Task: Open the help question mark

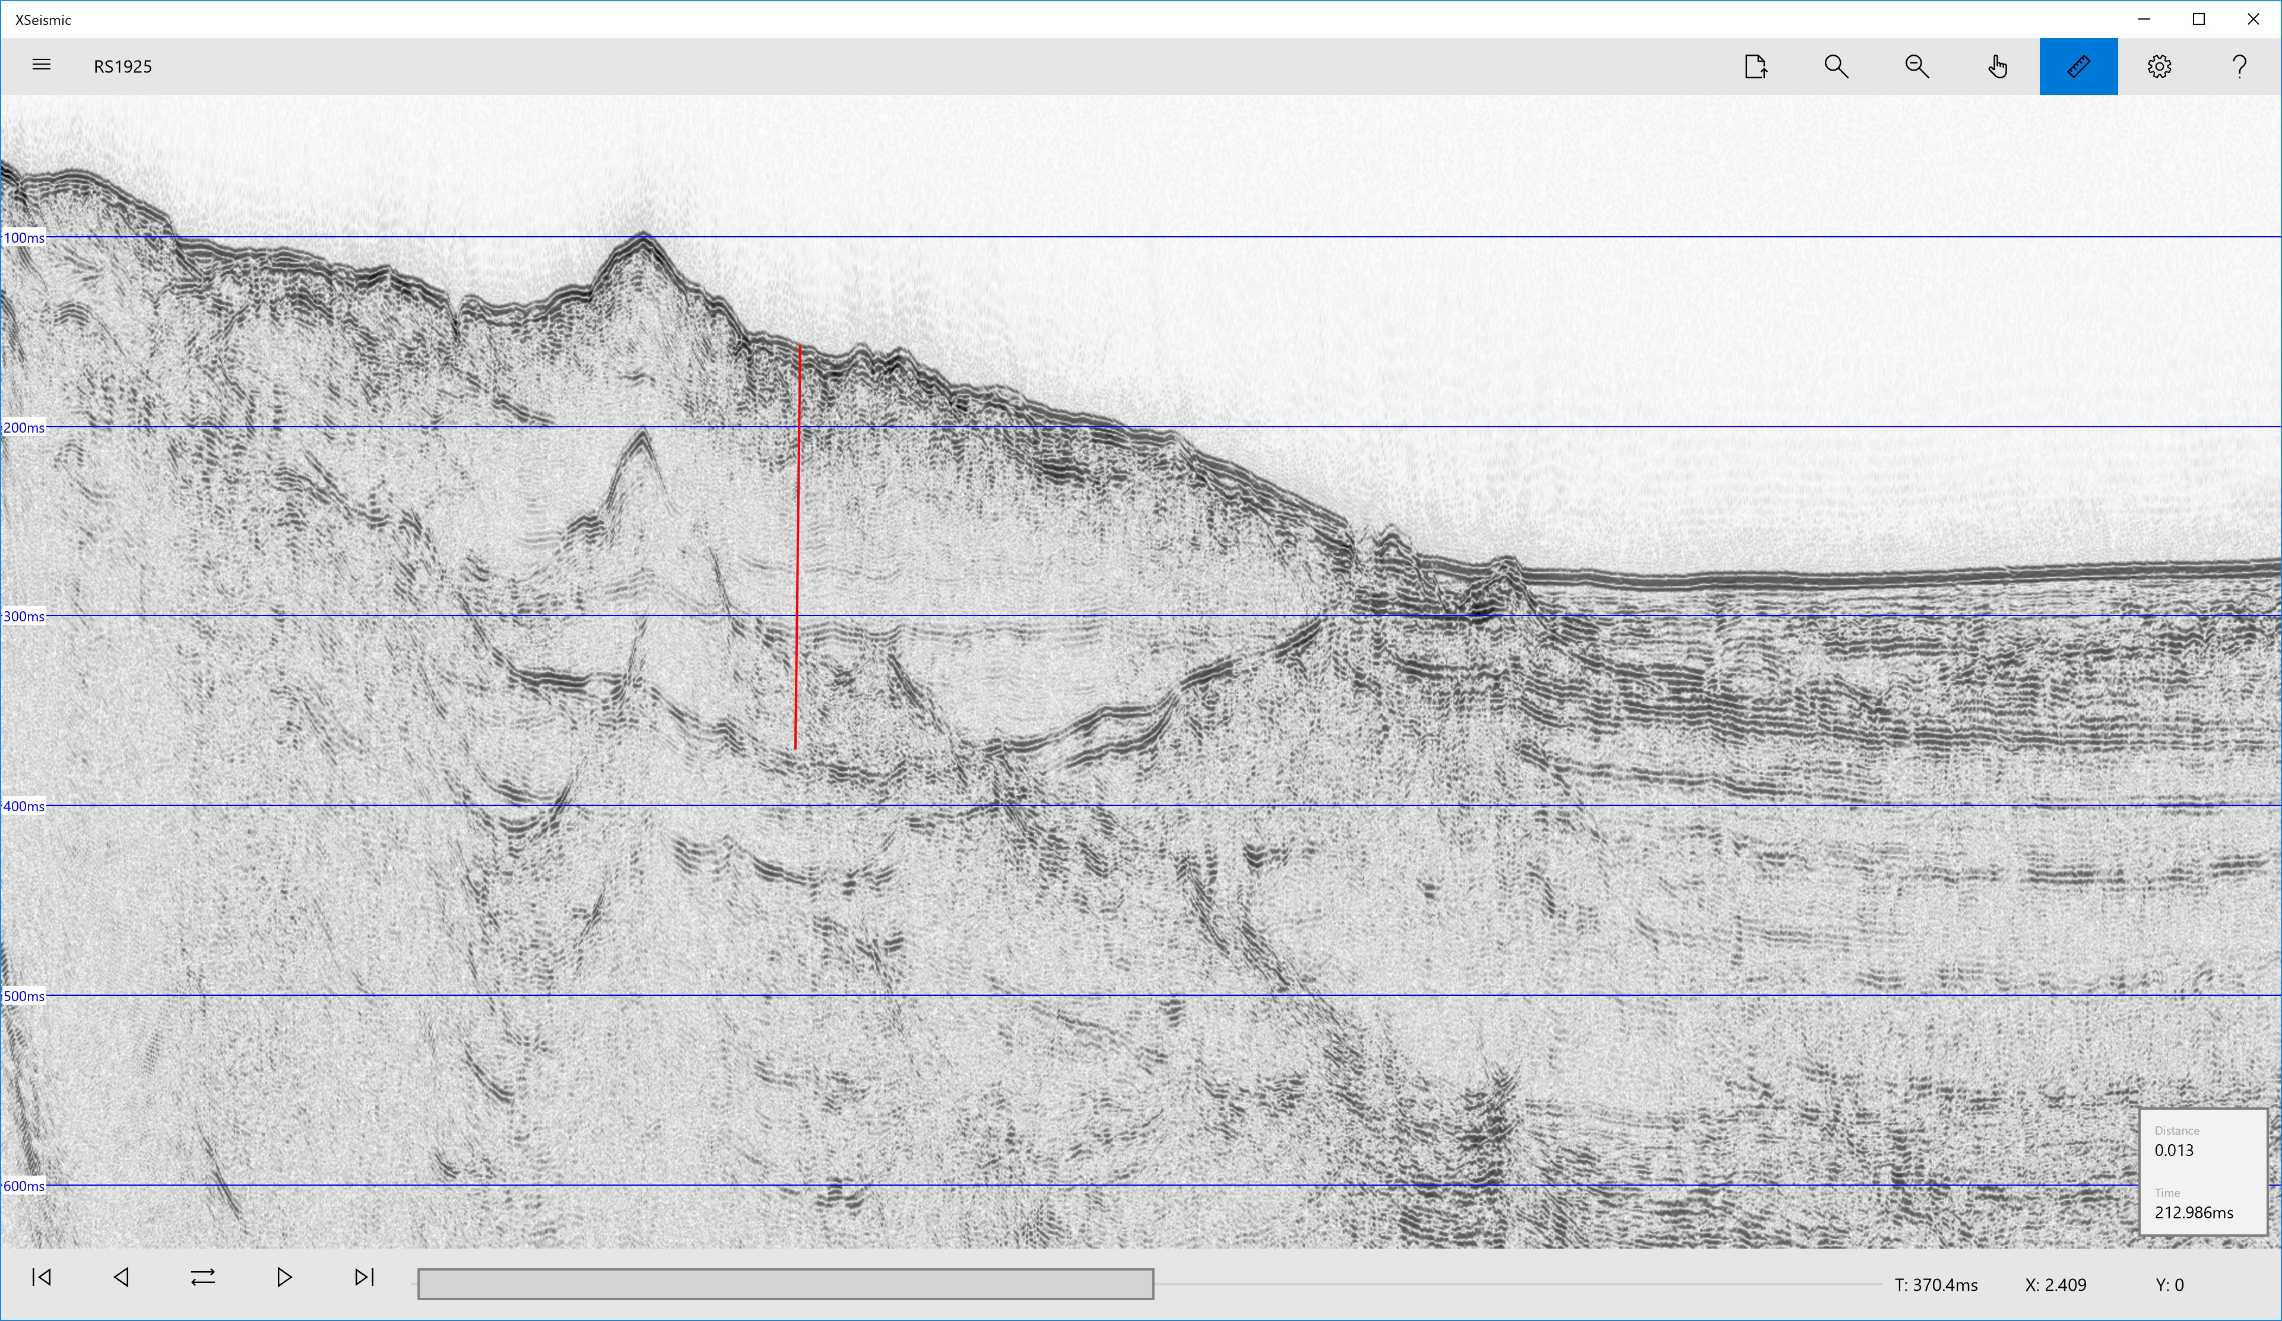Action: pos(2239,66)
